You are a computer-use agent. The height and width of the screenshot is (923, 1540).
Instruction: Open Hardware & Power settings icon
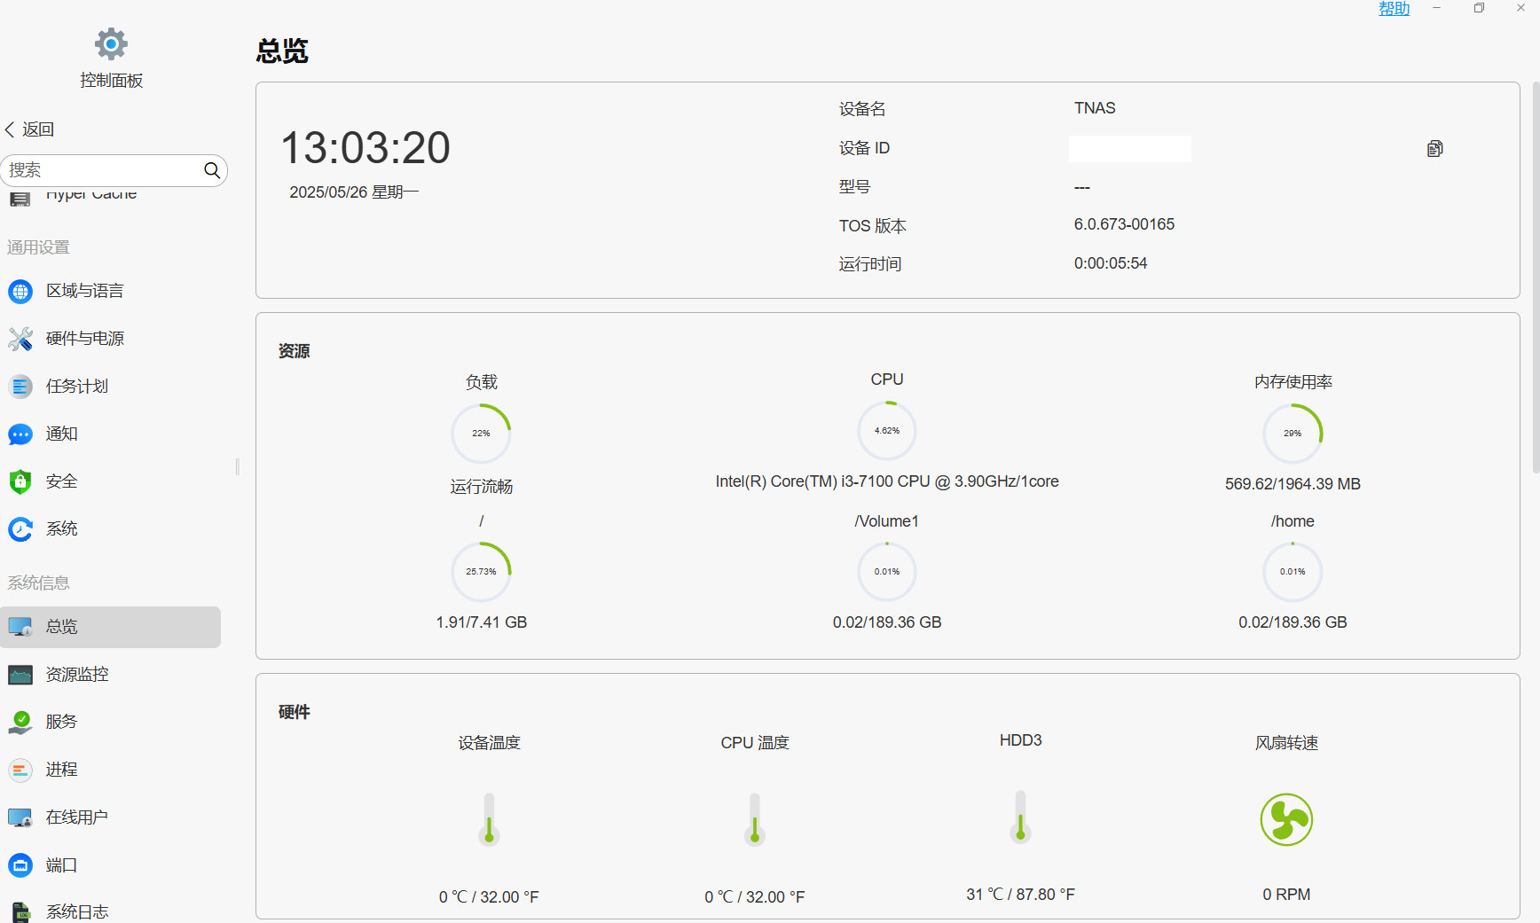tap(20, 339)
